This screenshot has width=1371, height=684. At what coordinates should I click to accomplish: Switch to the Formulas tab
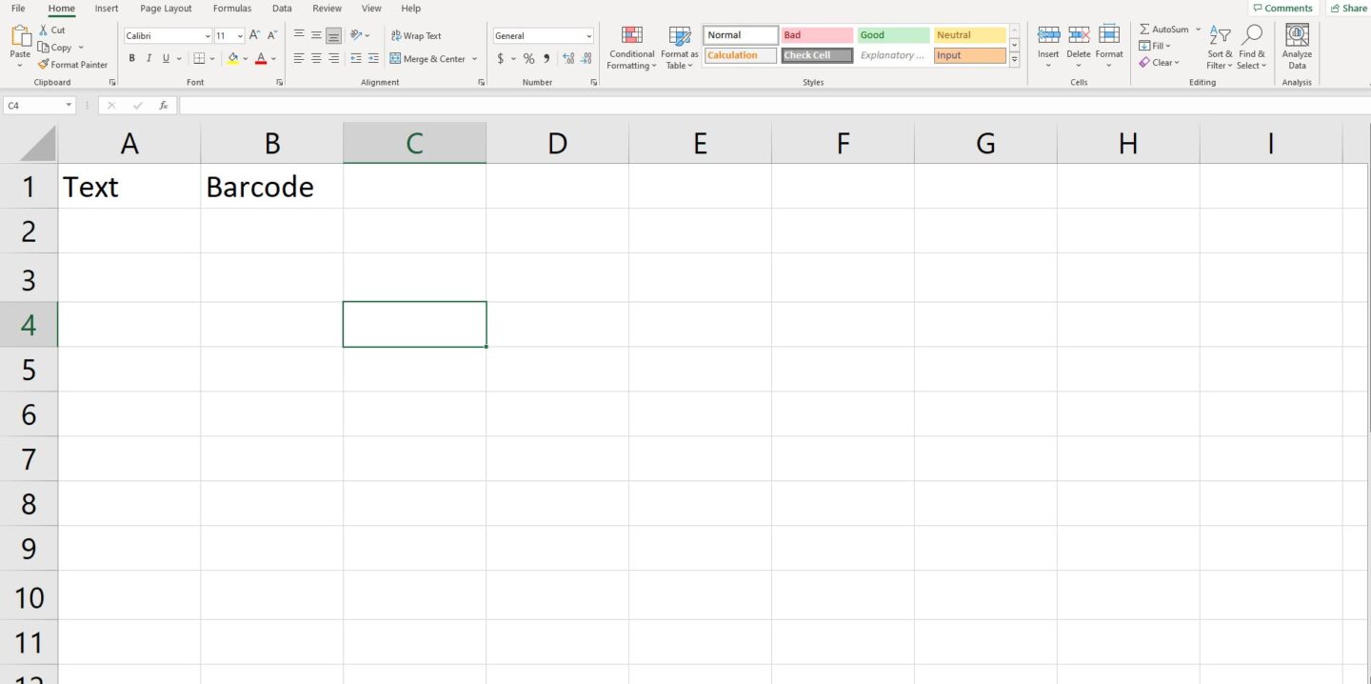point(231,8)
